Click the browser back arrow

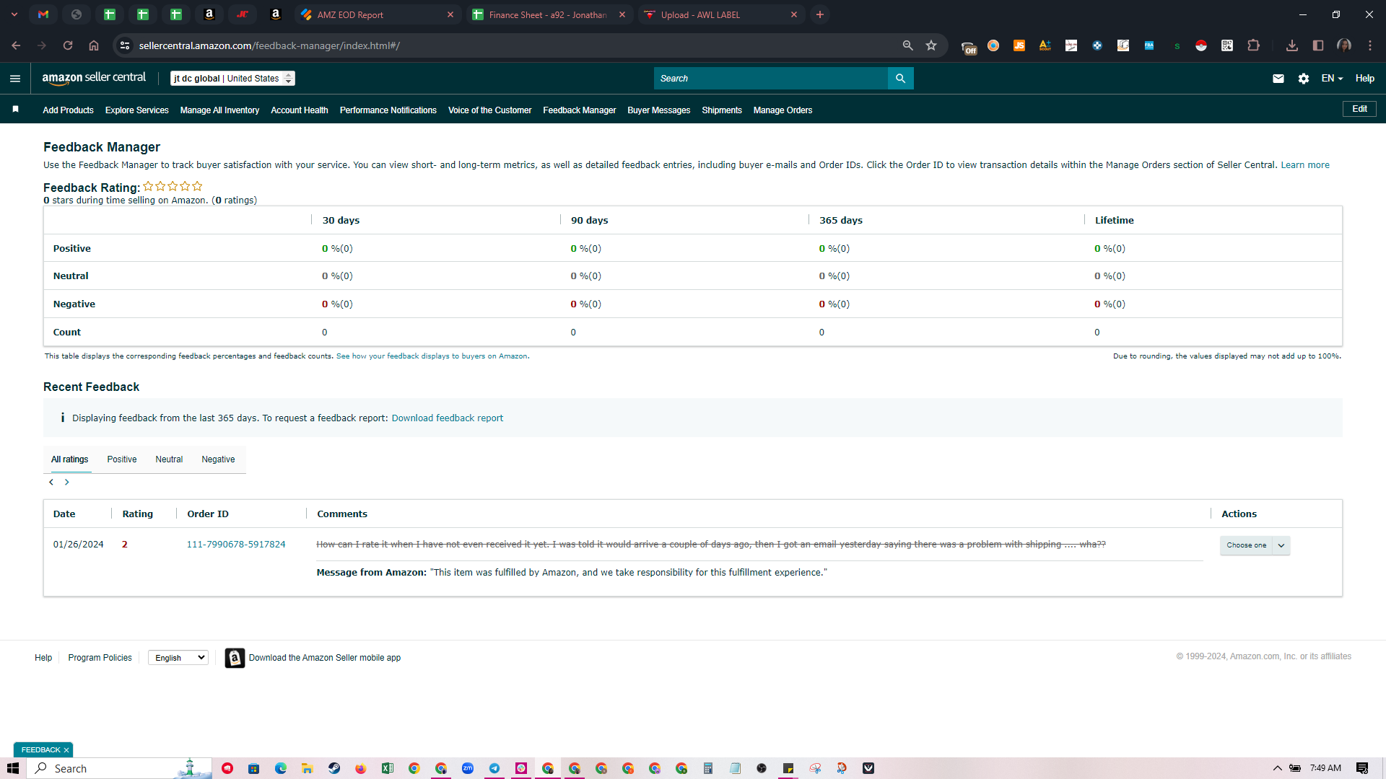(x=16, y=45)
